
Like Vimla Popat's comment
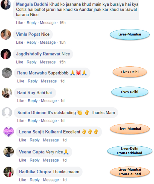[20, 42]
